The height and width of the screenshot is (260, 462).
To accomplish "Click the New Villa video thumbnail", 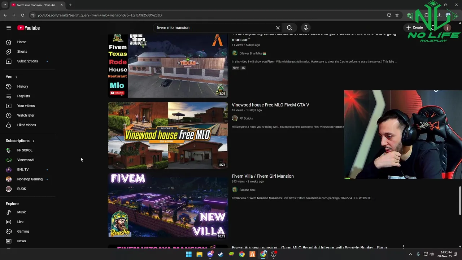I will 168,205.
